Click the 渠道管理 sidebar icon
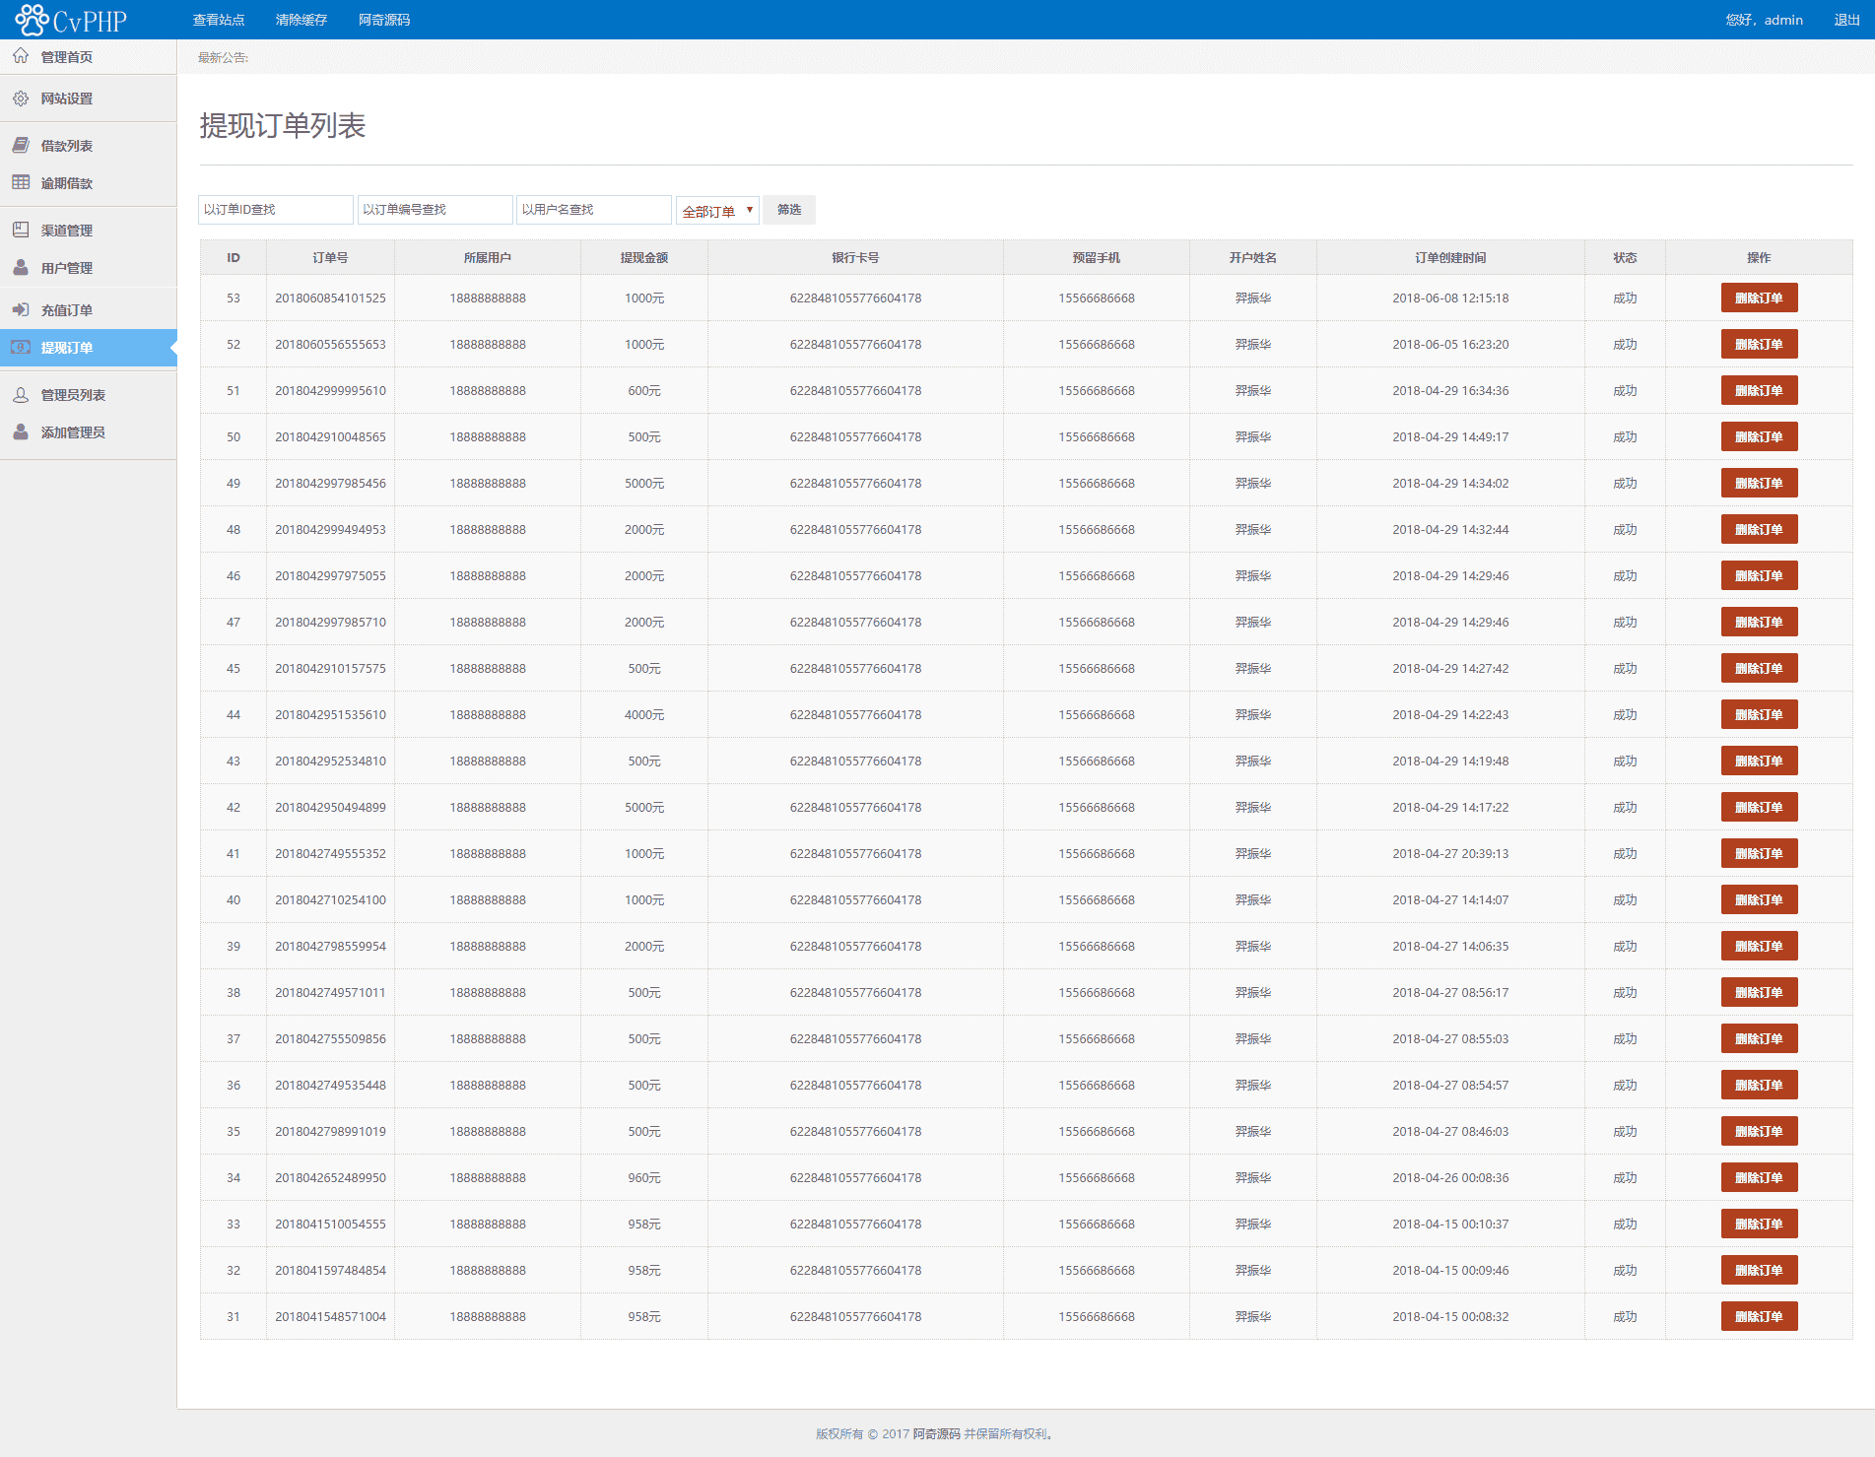Screen dimensions: 1875x1457 pyautogui.click(x=21, y=230)
